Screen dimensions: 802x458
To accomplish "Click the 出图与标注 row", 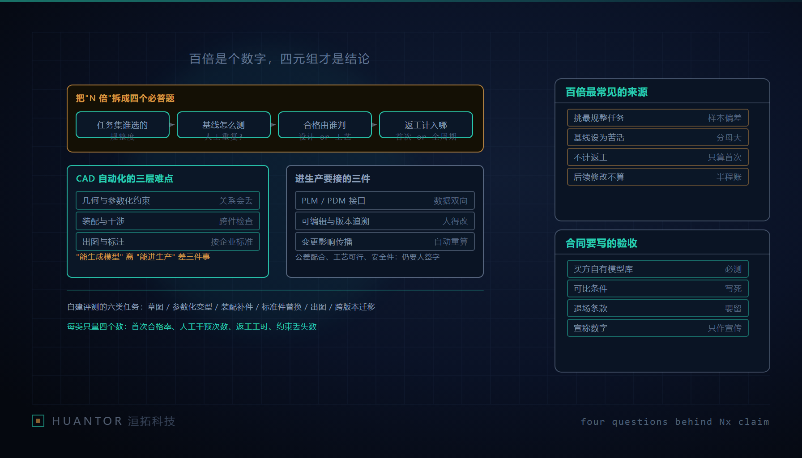I will click(168, 242).
